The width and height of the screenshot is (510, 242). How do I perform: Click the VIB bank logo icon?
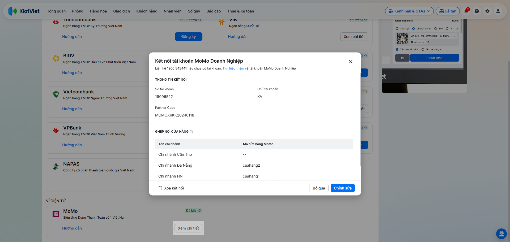click(x=222, y=22)
